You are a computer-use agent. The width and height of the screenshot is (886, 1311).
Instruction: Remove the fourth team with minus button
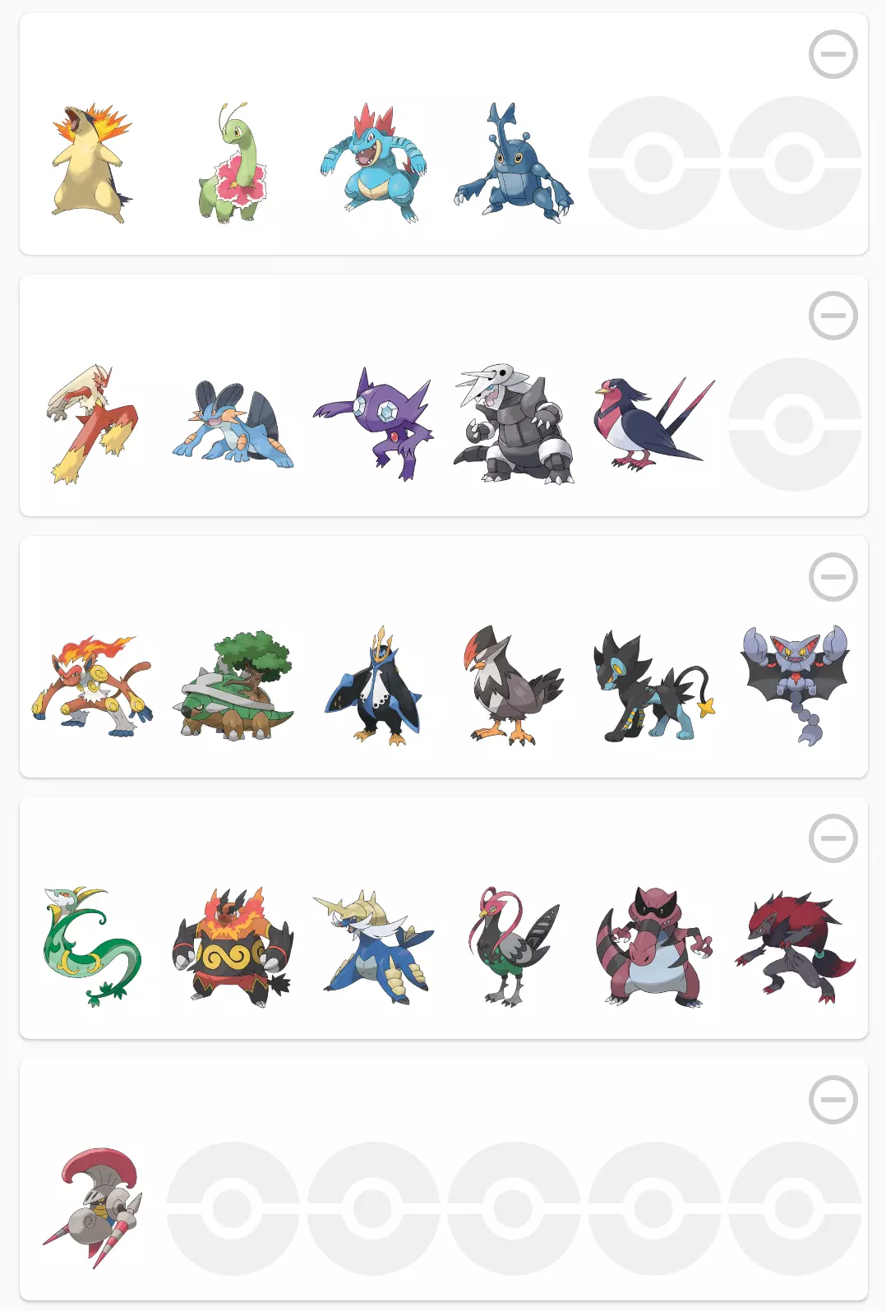[833, 838]
